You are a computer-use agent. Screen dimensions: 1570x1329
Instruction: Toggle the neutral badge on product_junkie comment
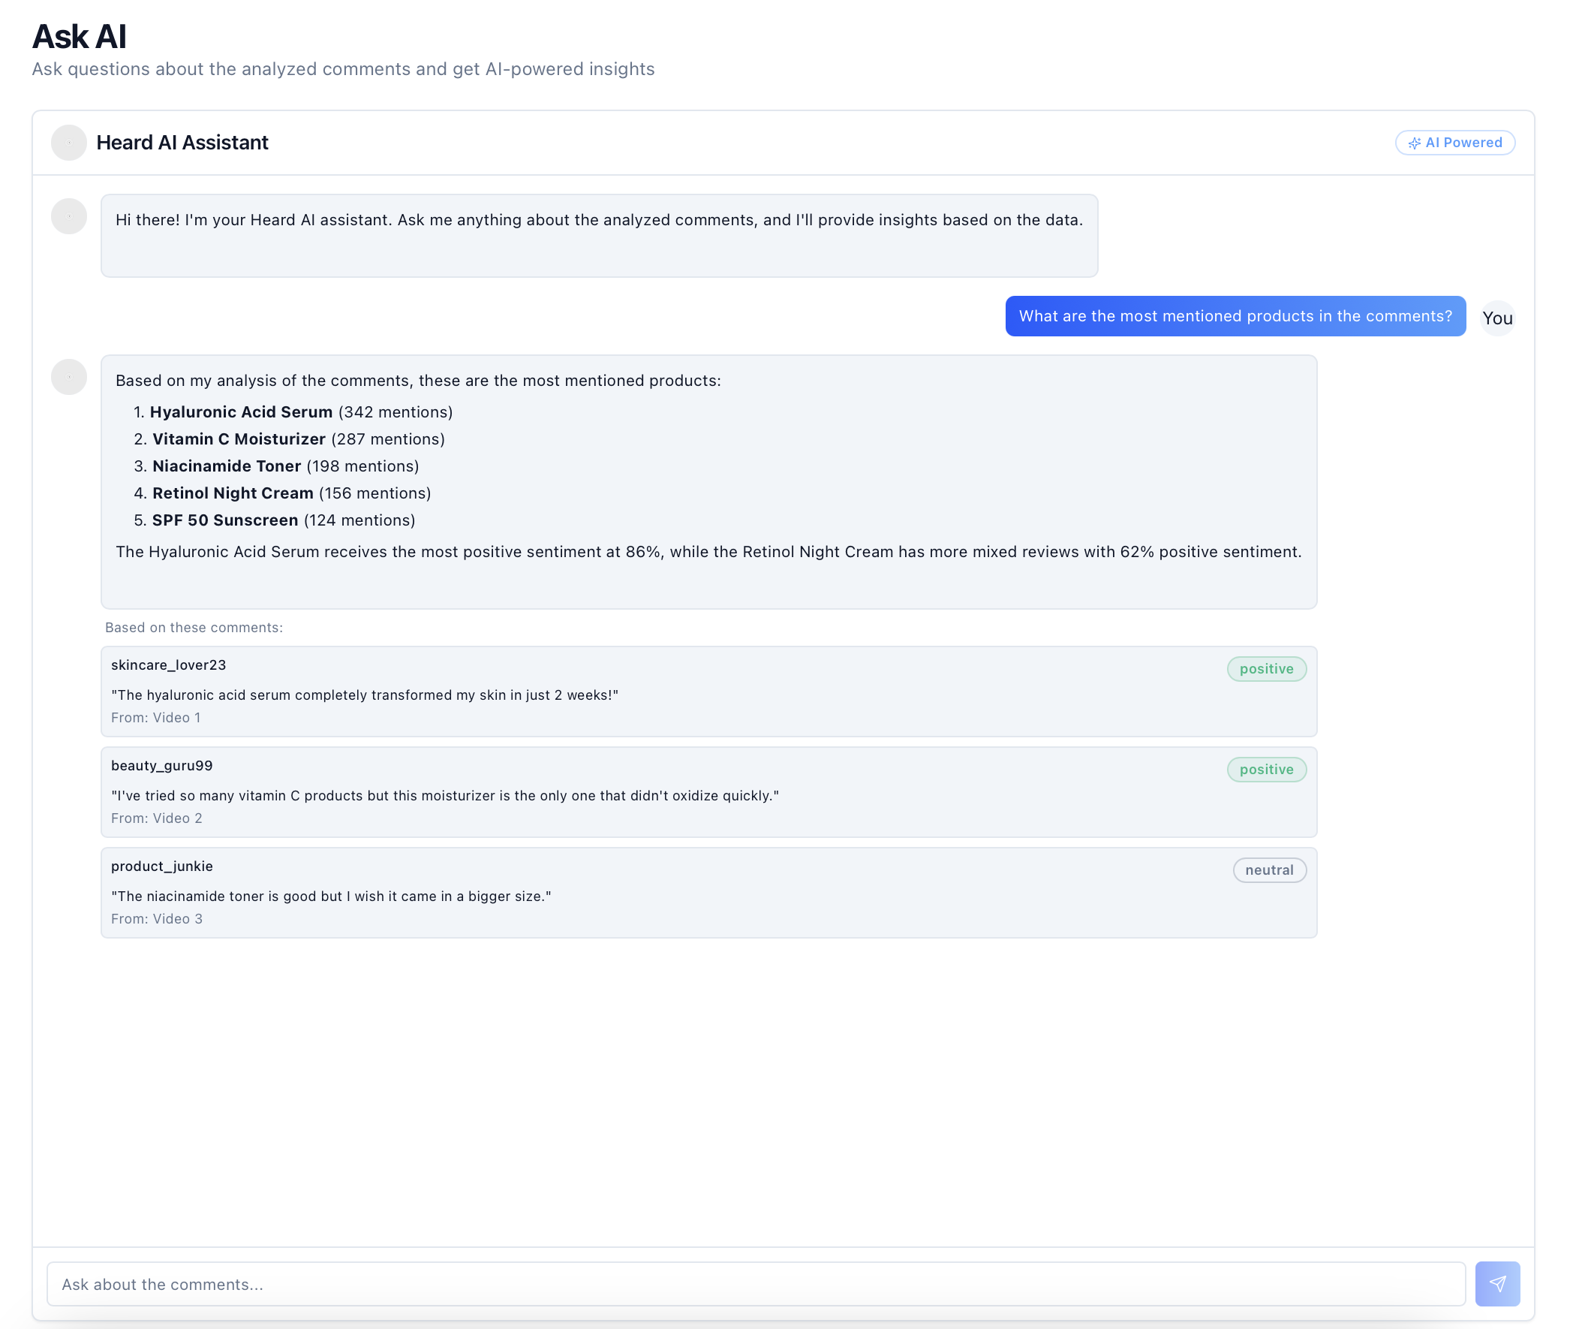pyautogui.click(x=1270, y=869)
